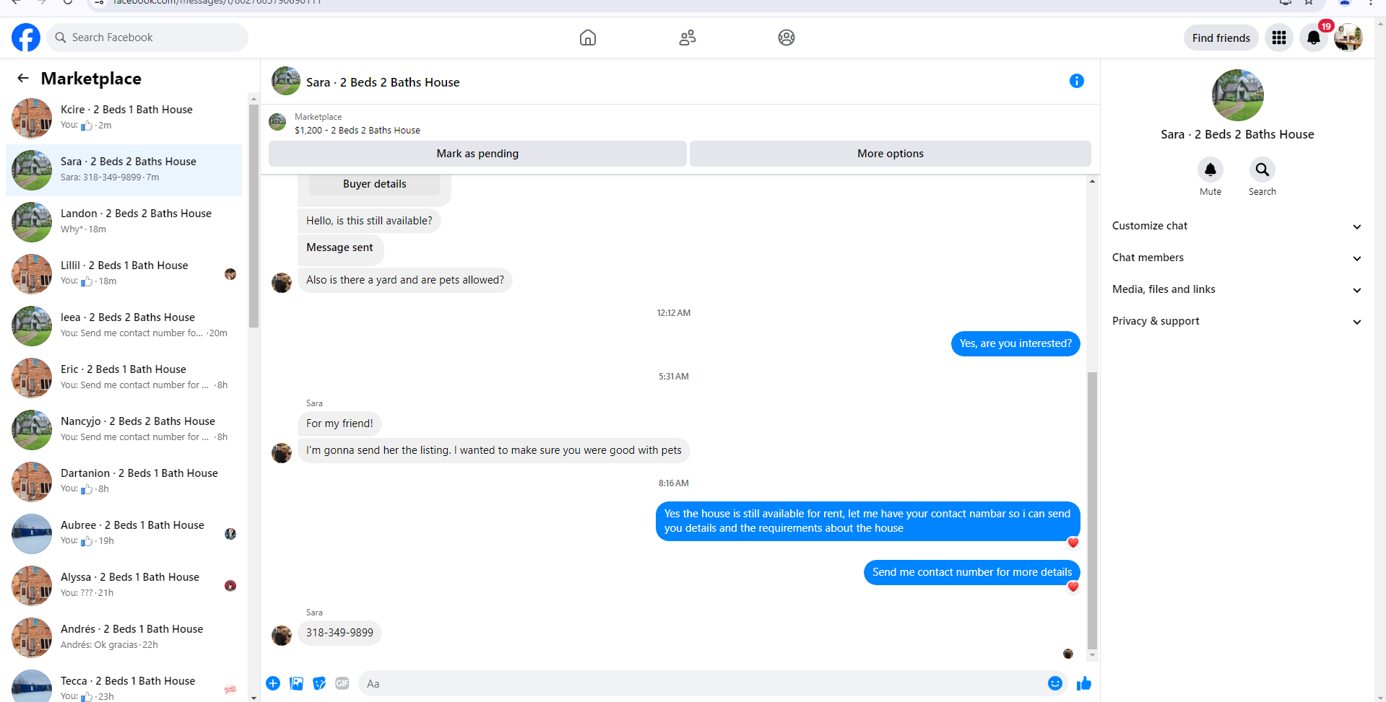Click the More options button
Image resolution: width=1386 pixels, height=702 pixels.
891,154
